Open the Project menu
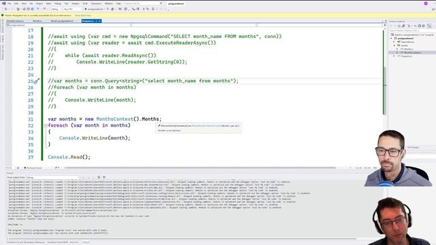 (x=40, y=3)
